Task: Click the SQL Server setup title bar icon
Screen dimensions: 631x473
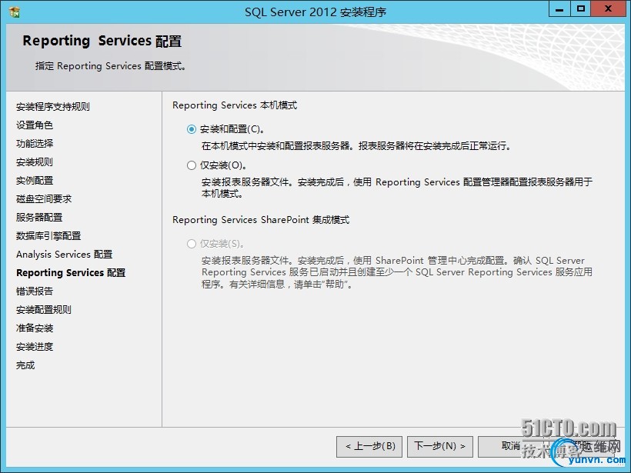Action: [x=15, y=12]
